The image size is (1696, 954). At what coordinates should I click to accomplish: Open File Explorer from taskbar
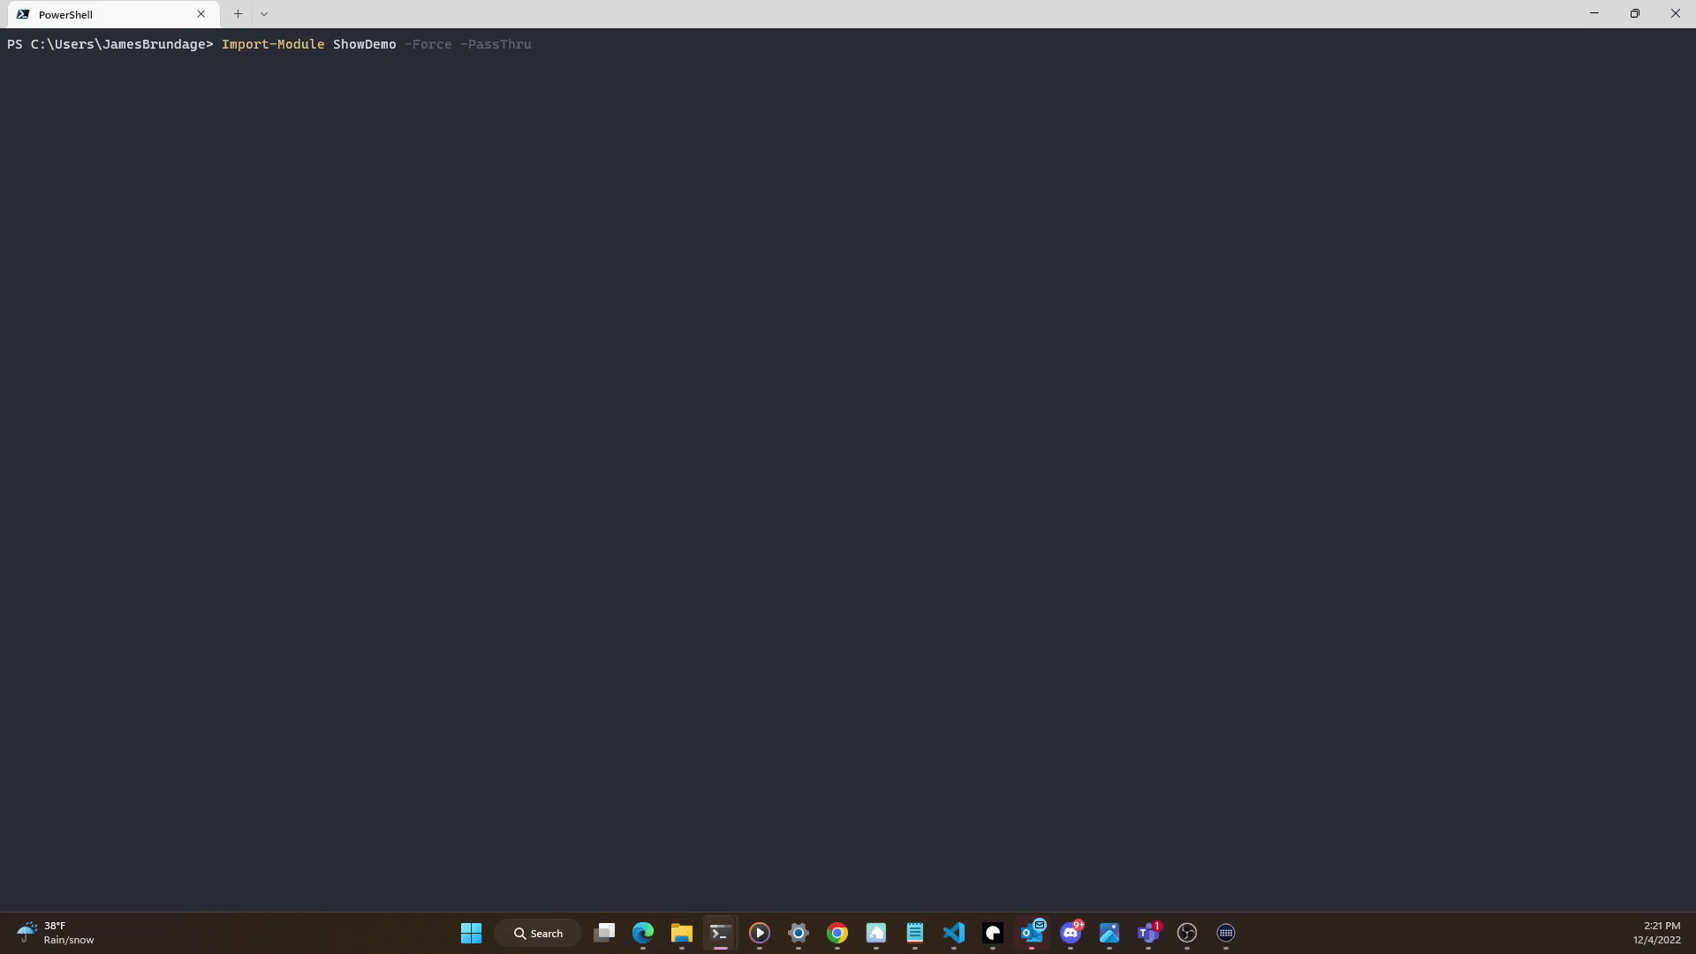coord(681,932)
